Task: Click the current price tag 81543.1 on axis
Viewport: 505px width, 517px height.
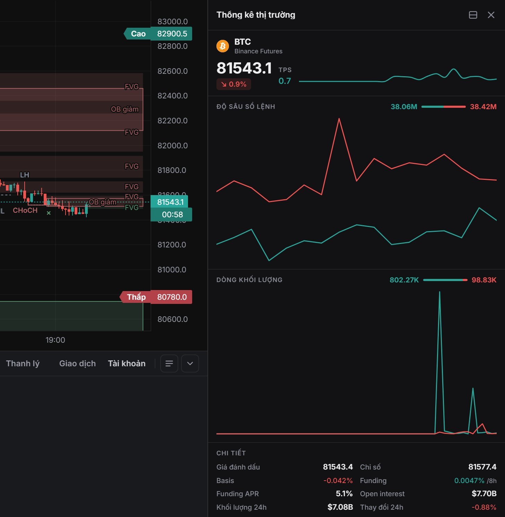Action: pos(170,202)
